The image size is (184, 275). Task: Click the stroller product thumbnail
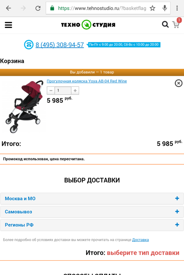(24, 106)
